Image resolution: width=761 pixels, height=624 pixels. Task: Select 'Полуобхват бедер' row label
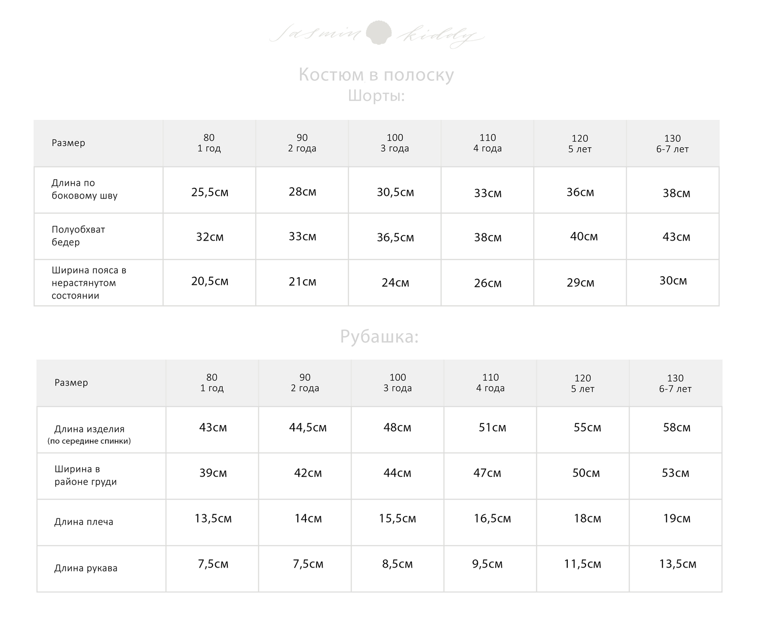pyautogui.click(x=78, y=236)
